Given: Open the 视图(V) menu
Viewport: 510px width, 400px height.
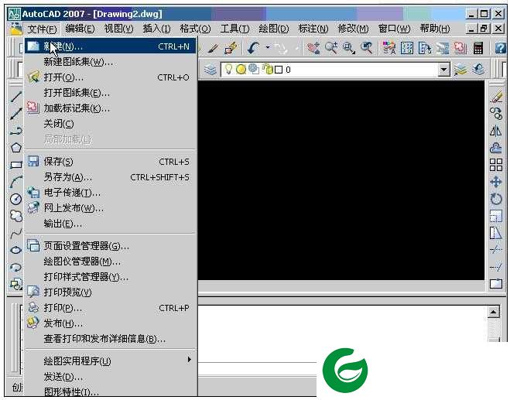Looking at the screenshot, I should [118, 29].
